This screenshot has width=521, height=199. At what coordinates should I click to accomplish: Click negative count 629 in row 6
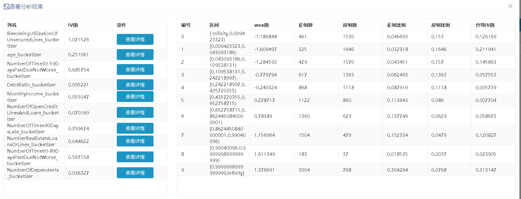point(347,116)
